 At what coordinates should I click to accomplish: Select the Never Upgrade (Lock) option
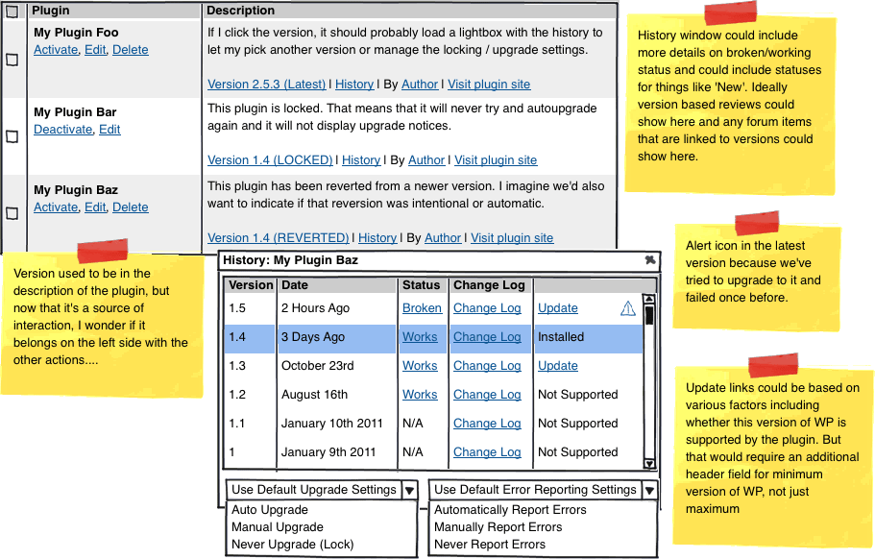click(x=292, y=545)
